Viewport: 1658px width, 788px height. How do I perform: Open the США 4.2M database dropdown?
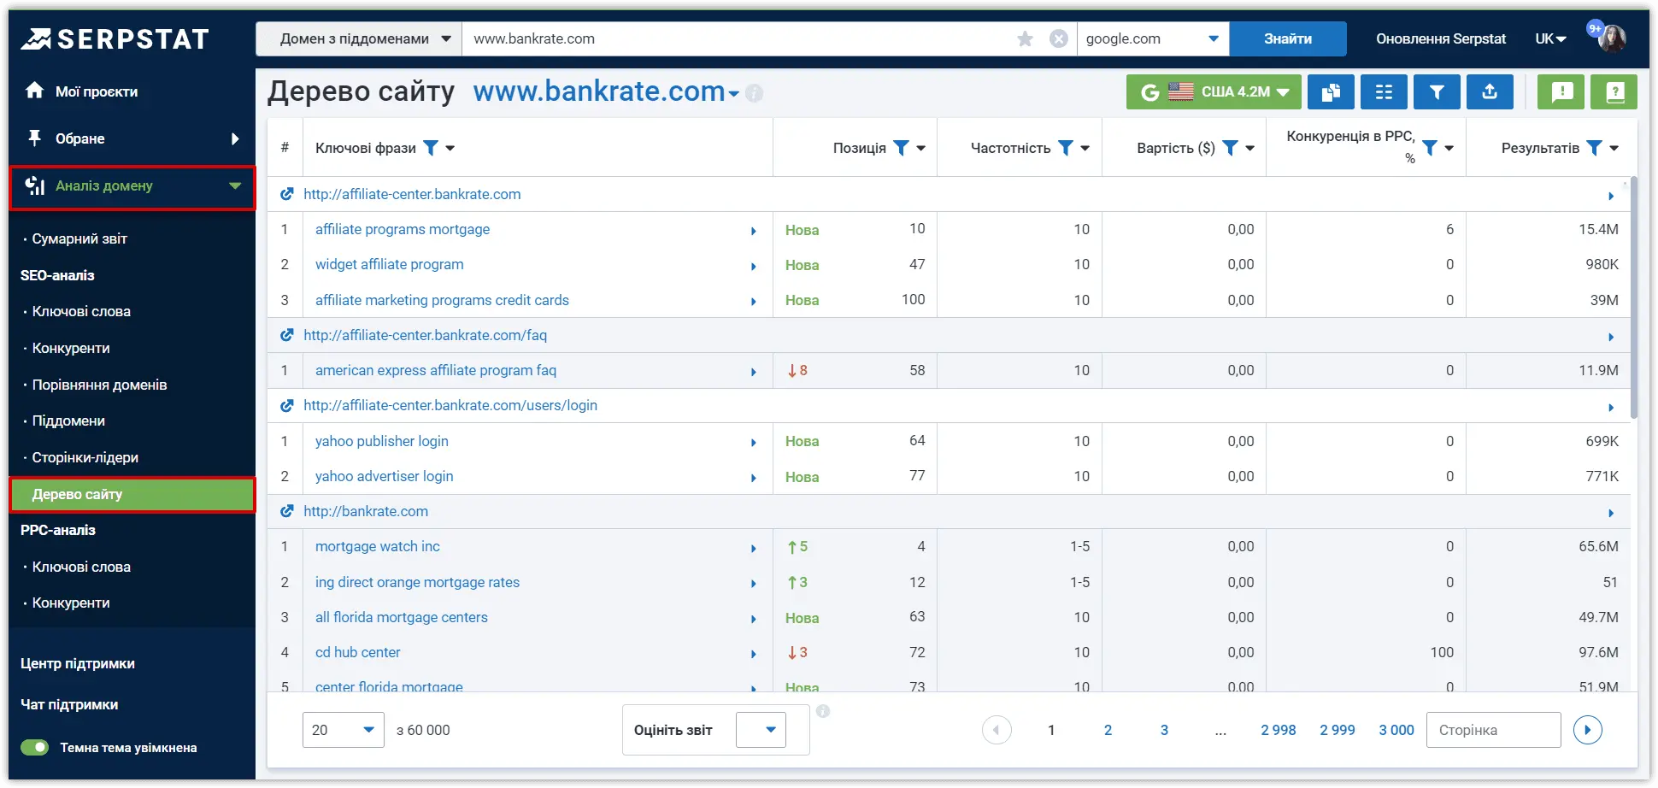pyautogui.click(x=1214, y=91)
